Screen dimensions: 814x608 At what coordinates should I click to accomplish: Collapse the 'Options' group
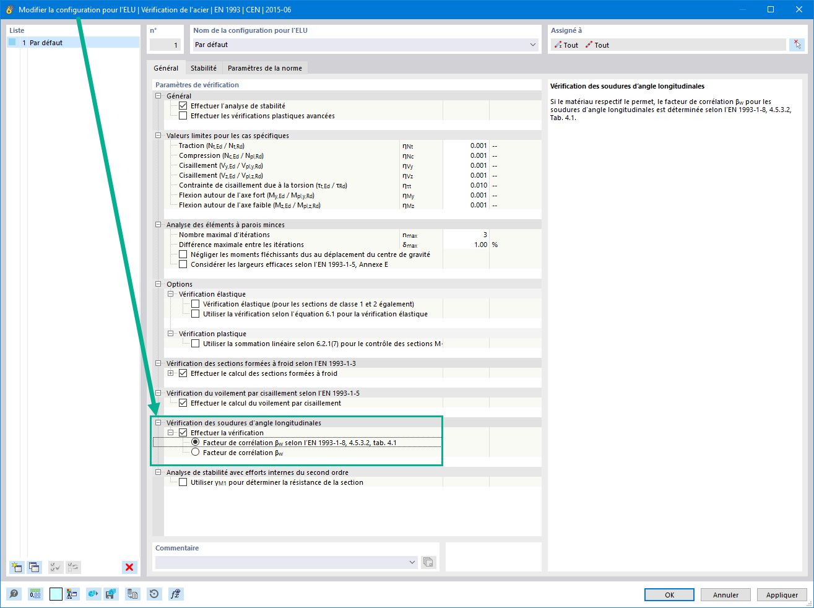point(158,284)
